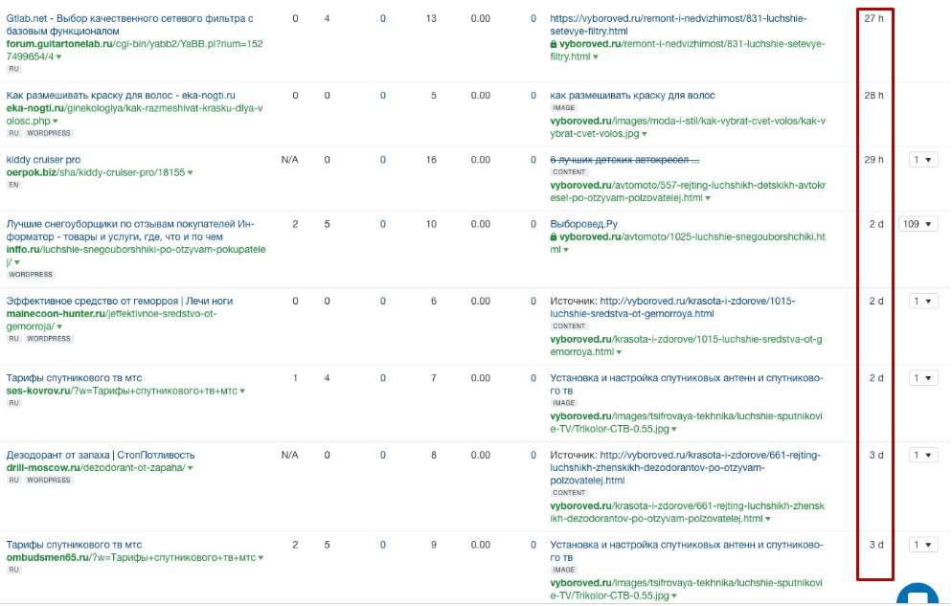This screenshot has width=952, height=606.
Task: Click caret icon after eka-nogti.ru URL
Action: coord(55,122)
